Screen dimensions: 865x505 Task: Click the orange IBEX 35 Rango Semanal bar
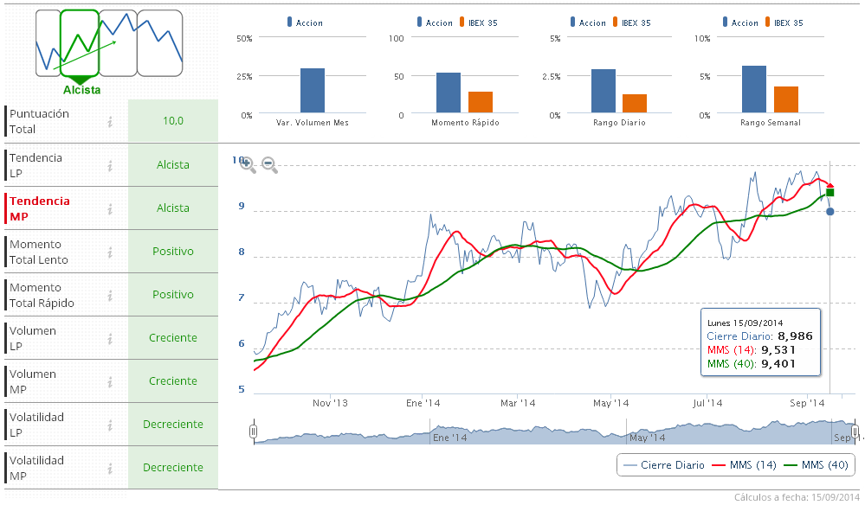tap(785, 99)
